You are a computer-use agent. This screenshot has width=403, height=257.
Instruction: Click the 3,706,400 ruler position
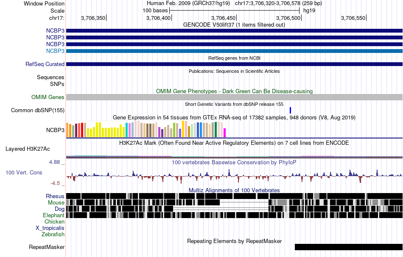point(158,18)
